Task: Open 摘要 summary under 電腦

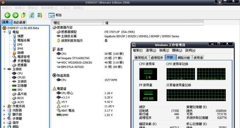Action: (19, 36)
